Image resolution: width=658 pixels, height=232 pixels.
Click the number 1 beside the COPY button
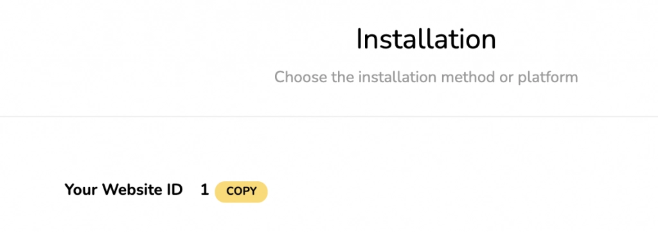pos(204,190)
